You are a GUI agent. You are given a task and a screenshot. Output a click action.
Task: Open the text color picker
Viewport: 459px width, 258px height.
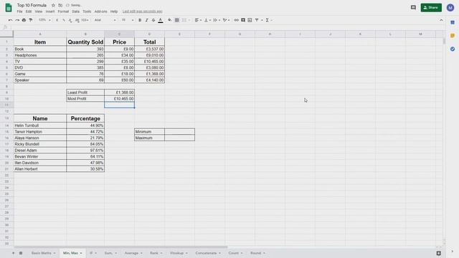click(x=161, y=20)
